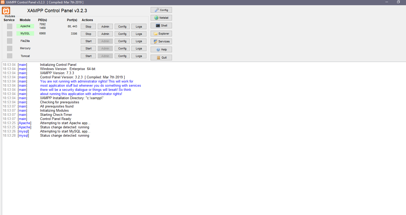
Task: View the Mercury logs
Action: [139, 48]
